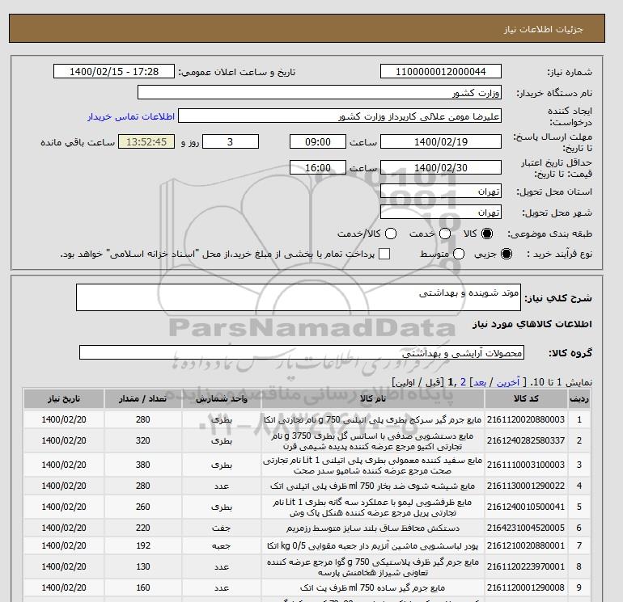Select the خدمت radio button

tap(445, 234)
